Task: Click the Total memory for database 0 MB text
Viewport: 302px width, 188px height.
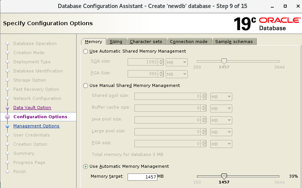Action: pos(127,155)
